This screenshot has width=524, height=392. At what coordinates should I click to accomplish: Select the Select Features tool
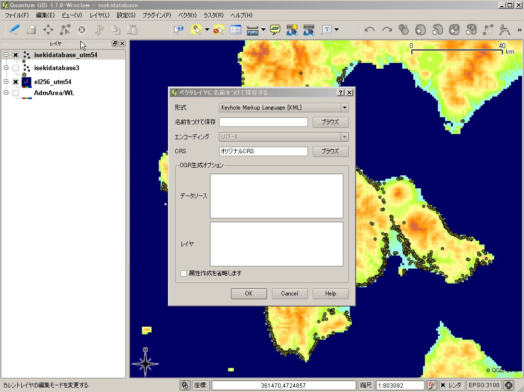(196, 30)
